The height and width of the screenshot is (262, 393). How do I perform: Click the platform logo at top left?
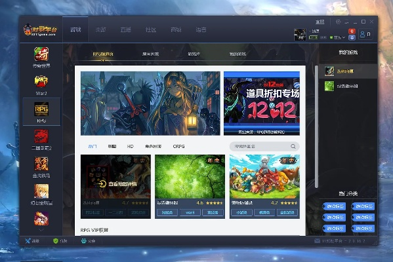41,30
